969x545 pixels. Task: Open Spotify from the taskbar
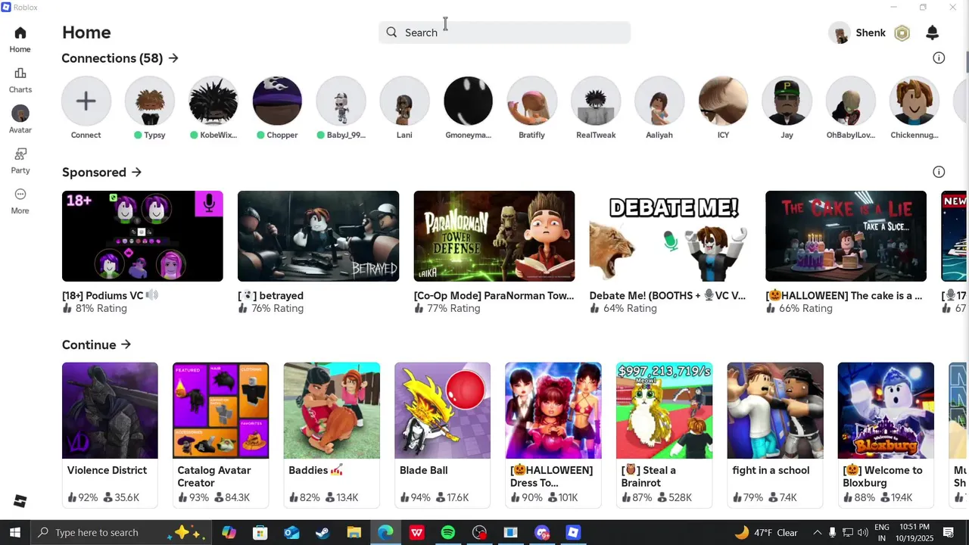click(448, 533)
